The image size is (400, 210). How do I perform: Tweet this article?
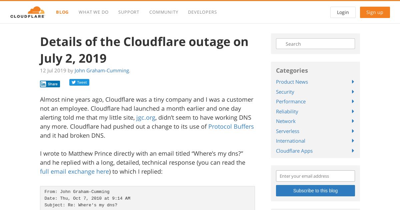click(79, 82)
